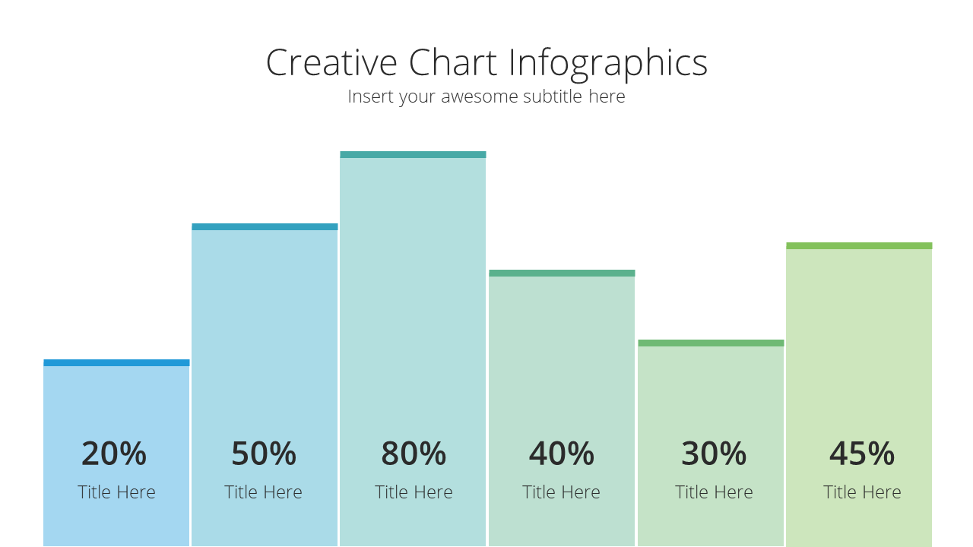
Task: Select Title Here under 50%
Action: pyautogui.click(x=263, y=492)
